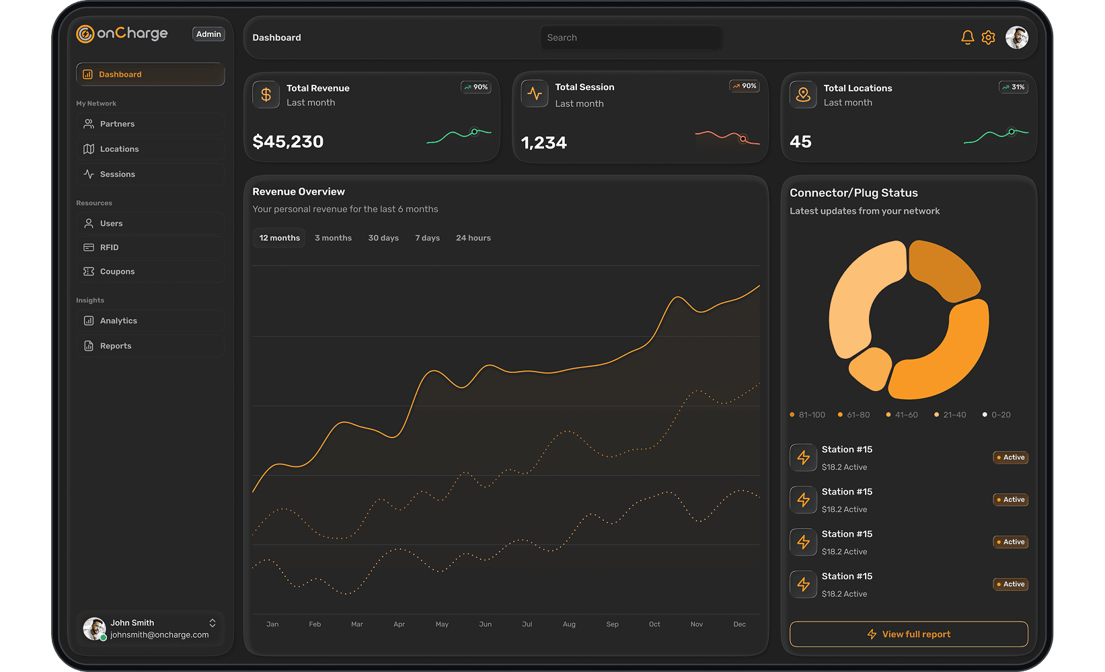The width and height of the screenshot is (1105, 672).
Task: Click the Coupons ticket icon
Action: point(89,271)
